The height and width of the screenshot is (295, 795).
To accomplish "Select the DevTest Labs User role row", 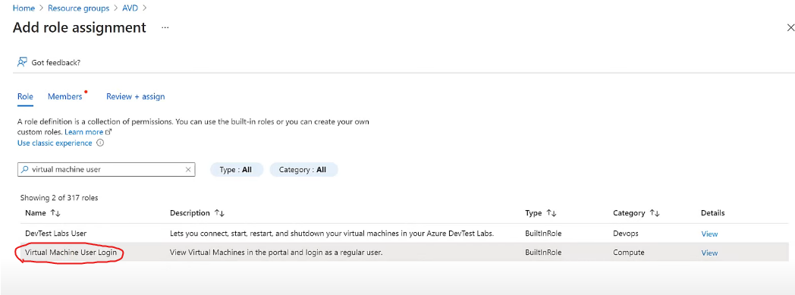I will point(404,233).
